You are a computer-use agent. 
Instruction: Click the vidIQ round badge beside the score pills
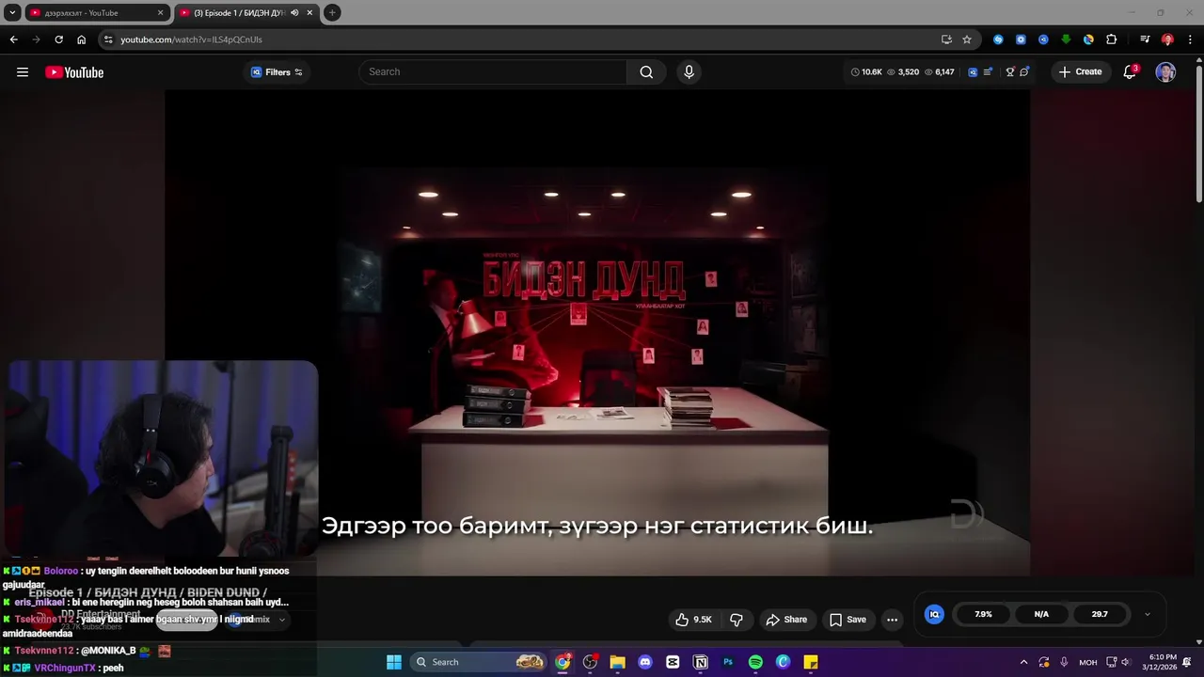point(934,614)
